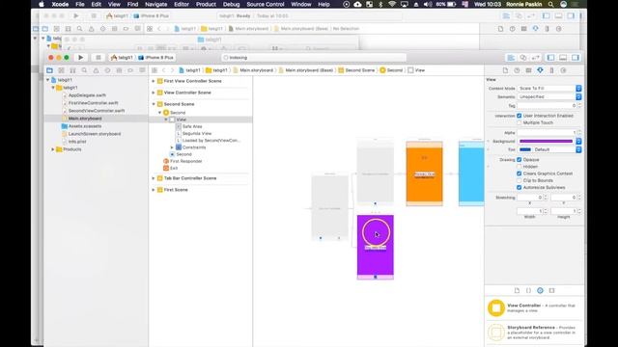Click iPhone 8 Plus device in front toolbar

tap(156, 58)
